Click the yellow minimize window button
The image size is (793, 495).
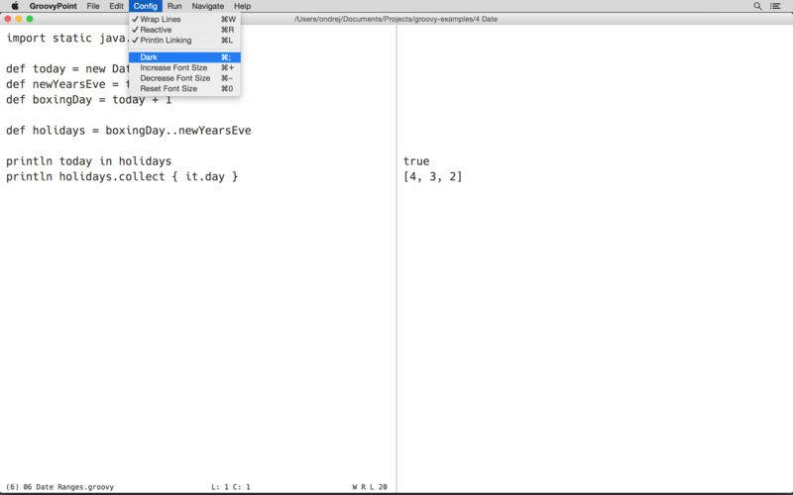pos(19,19)
